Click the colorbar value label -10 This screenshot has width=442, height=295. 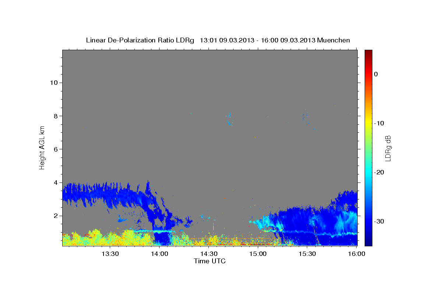point(379,123)
